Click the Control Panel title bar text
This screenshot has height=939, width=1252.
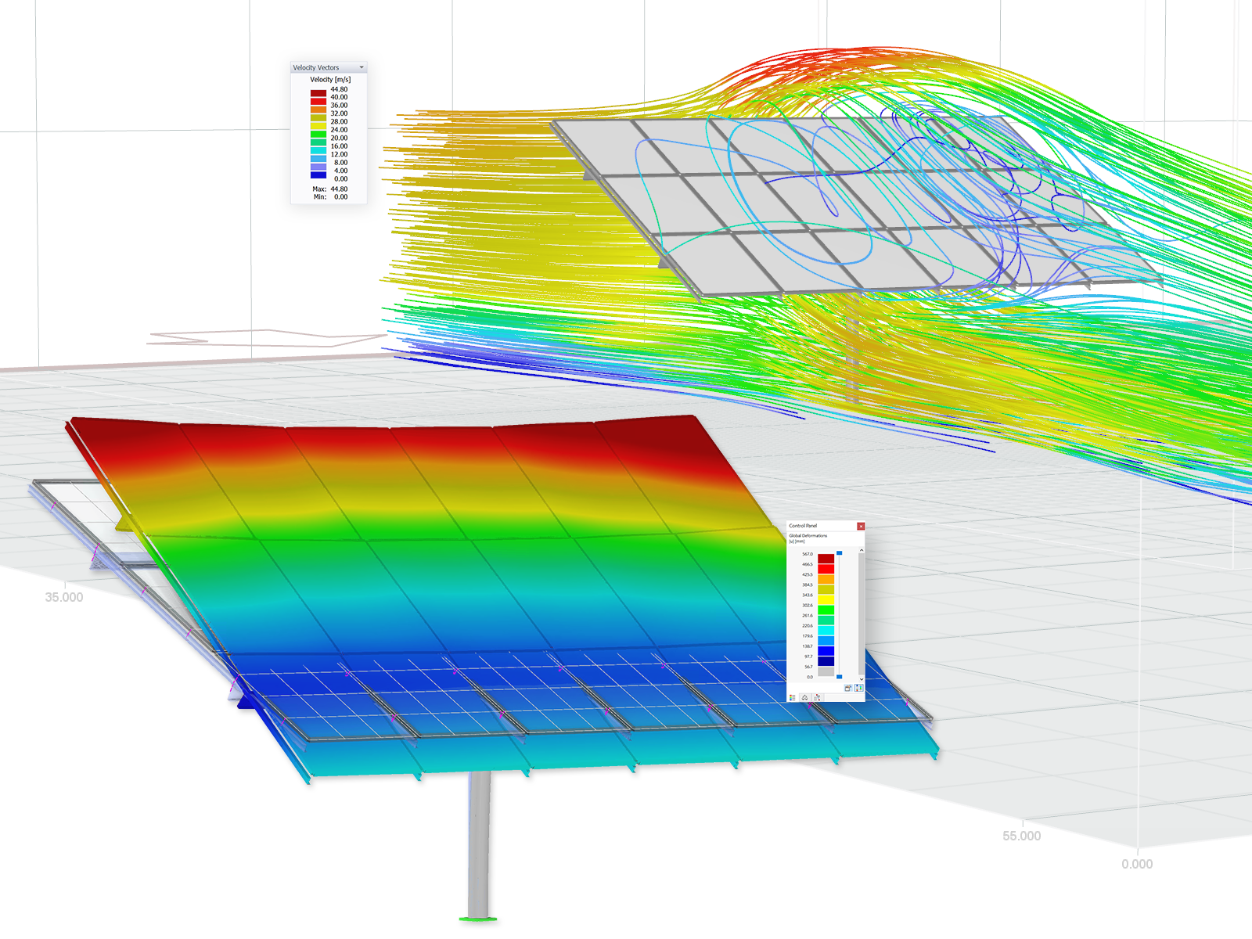pos(803,526)
